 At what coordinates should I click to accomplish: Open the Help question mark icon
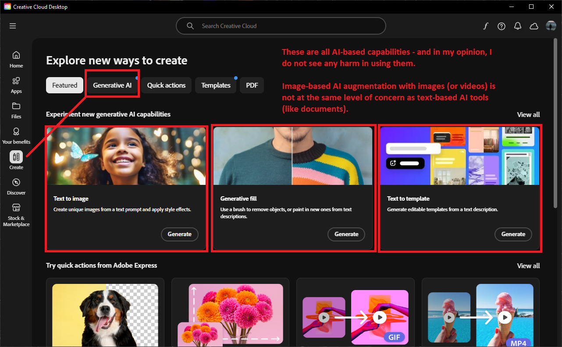coord(502,26)
